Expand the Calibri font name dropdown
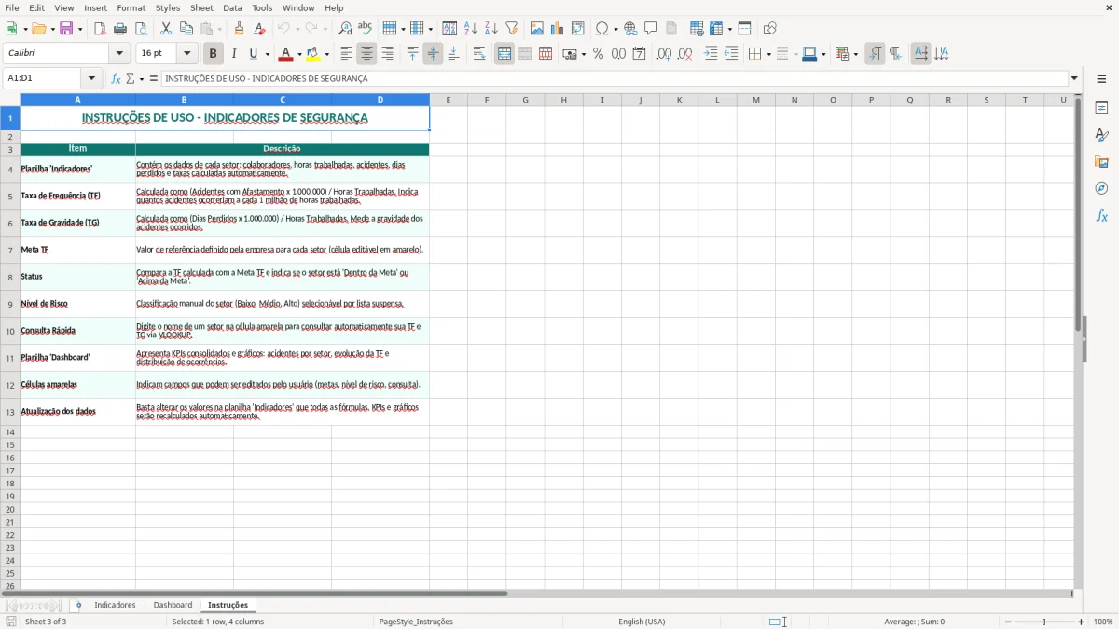 119,54
